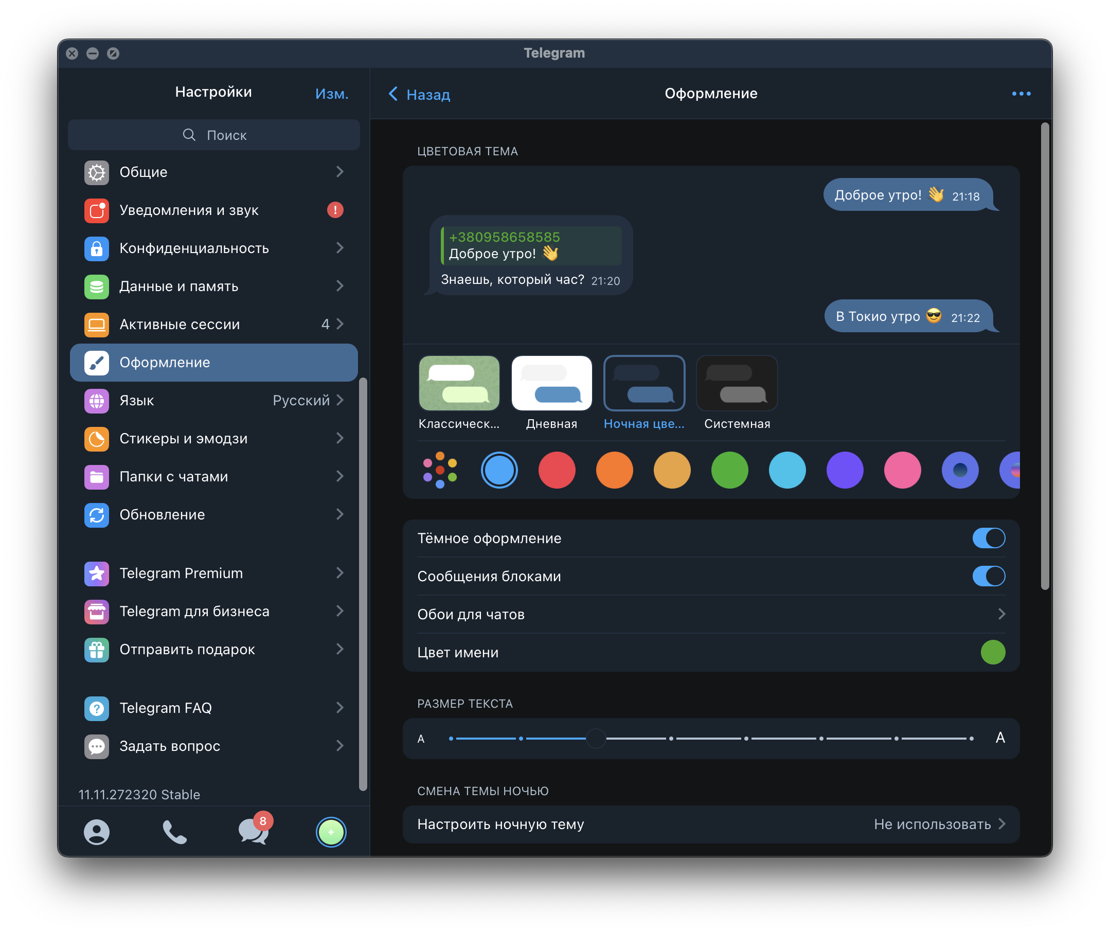This screenshot has width=1110, height=933.
Task: Open the Contacts tab person icon
Action: click(96, 833)
